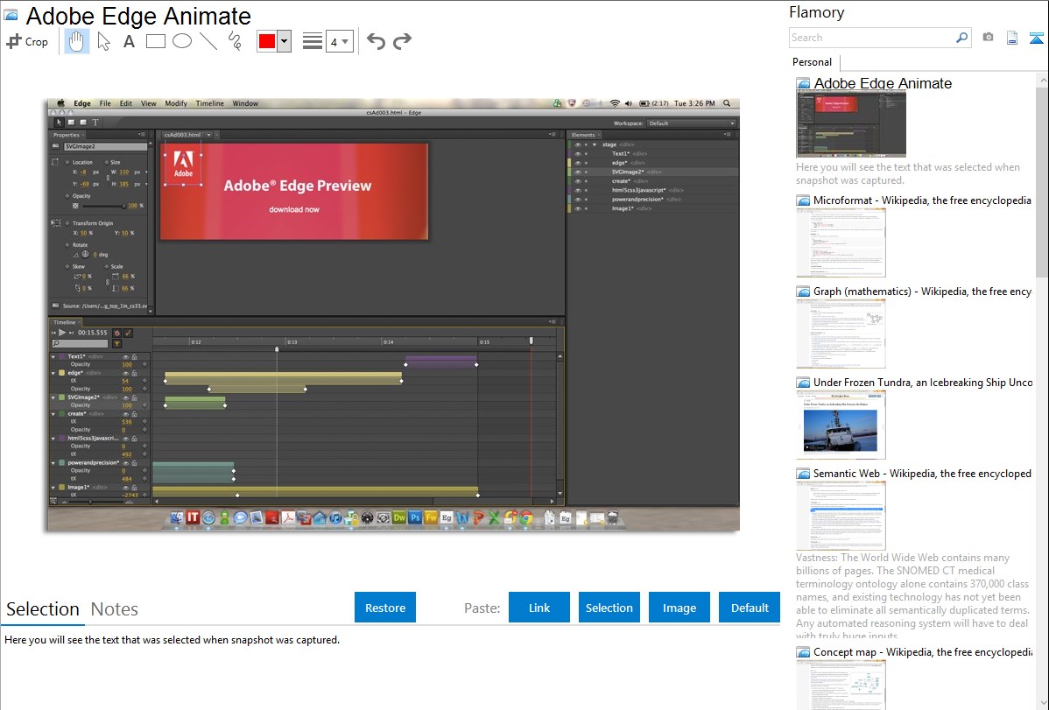Click the blue collapse-to-top icon
Screen dimensions: 1049x710
1036,38
